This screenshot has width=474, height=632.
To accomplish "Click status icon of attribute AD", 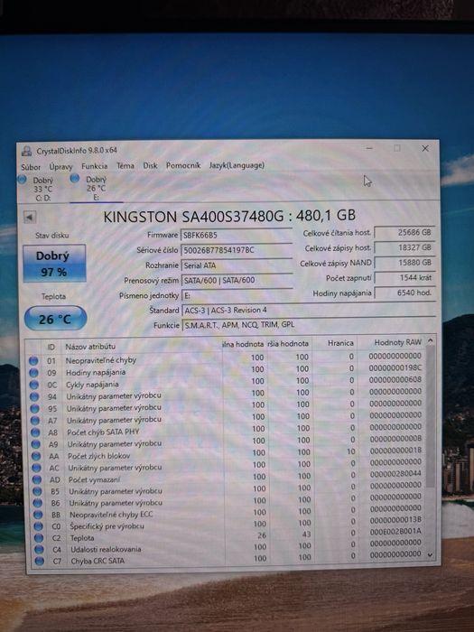I will coord(37,479).
